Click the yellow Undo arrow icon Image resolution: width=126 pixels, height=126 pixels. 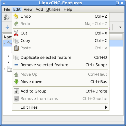point(16,16)
